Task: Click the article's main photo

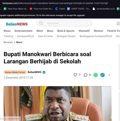Action: tap(57, 104)
